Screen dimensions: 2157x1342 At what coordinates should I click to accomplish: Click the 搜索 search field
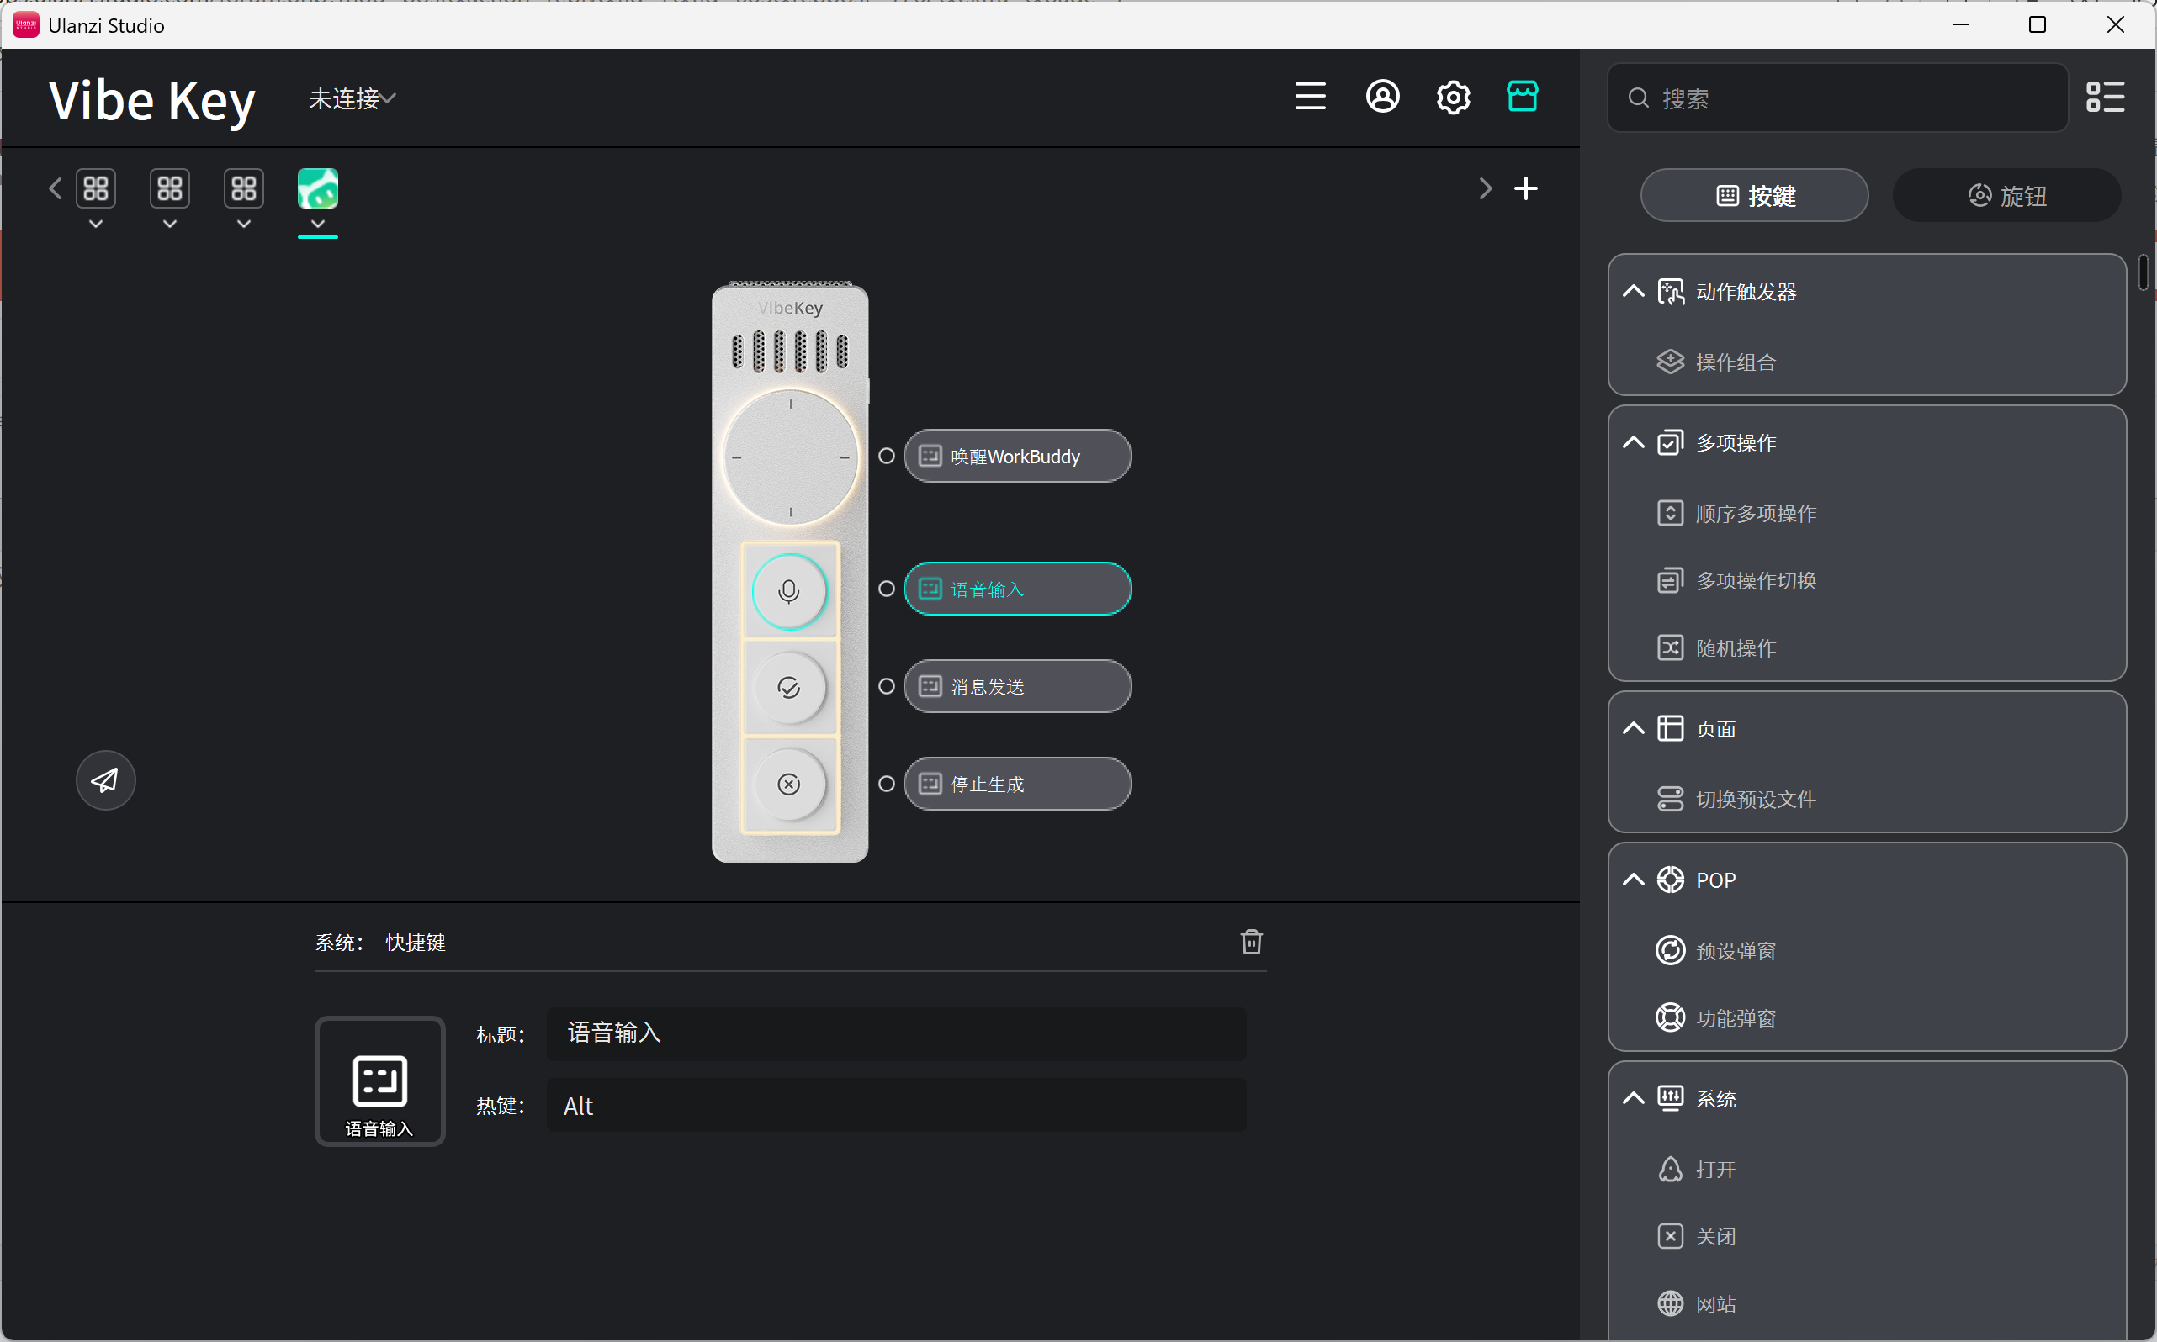pos(1837,98)
